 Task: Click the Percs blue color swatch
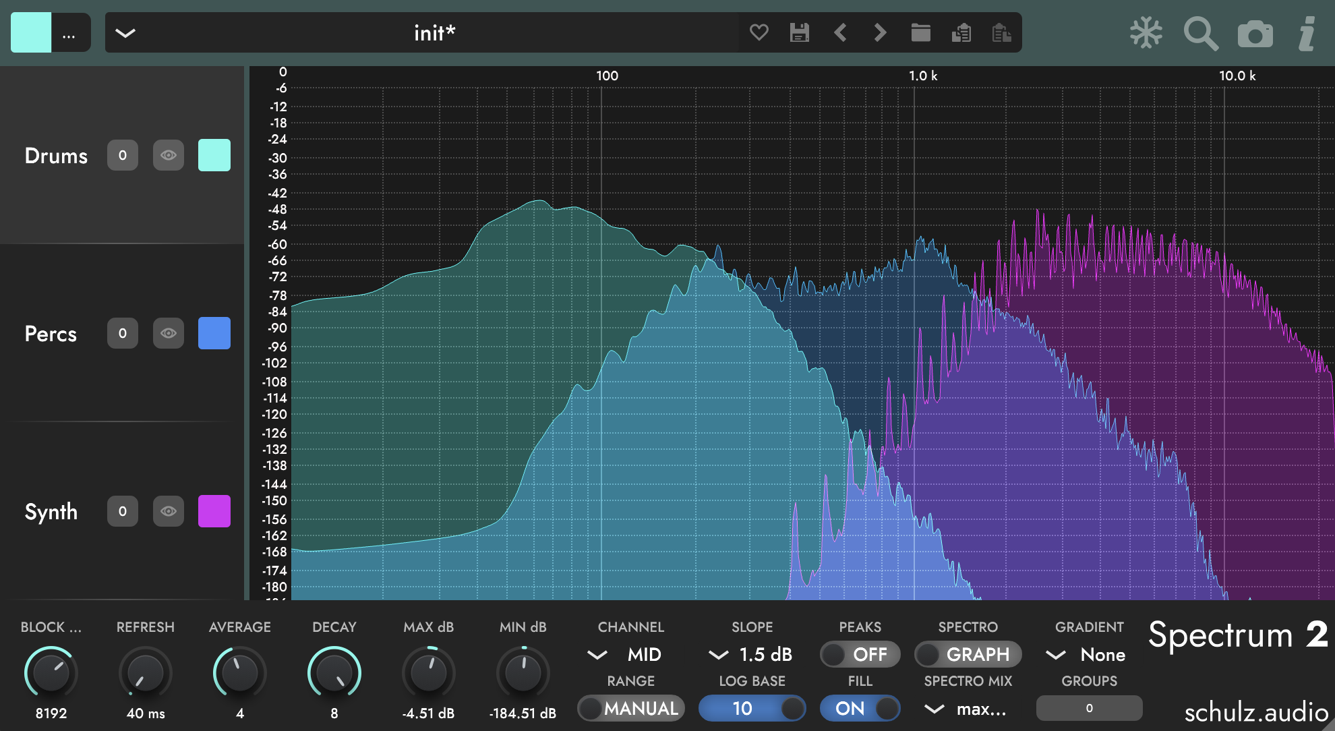[x=214, y=333]
